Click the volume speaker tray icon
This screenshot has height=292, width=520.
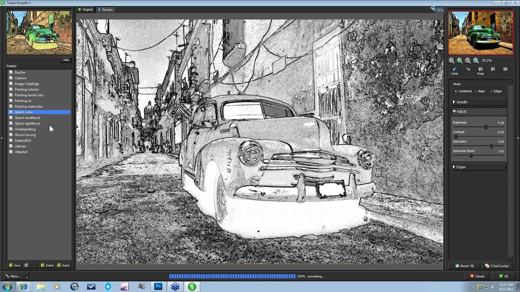(x=492, y=287)
